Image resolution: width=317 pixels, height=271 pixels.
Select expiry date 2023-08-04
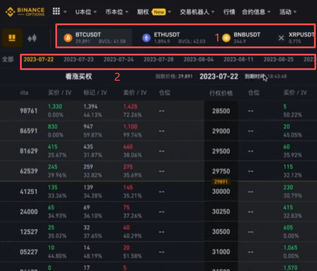pyautogui.click(x=199, y=59)
